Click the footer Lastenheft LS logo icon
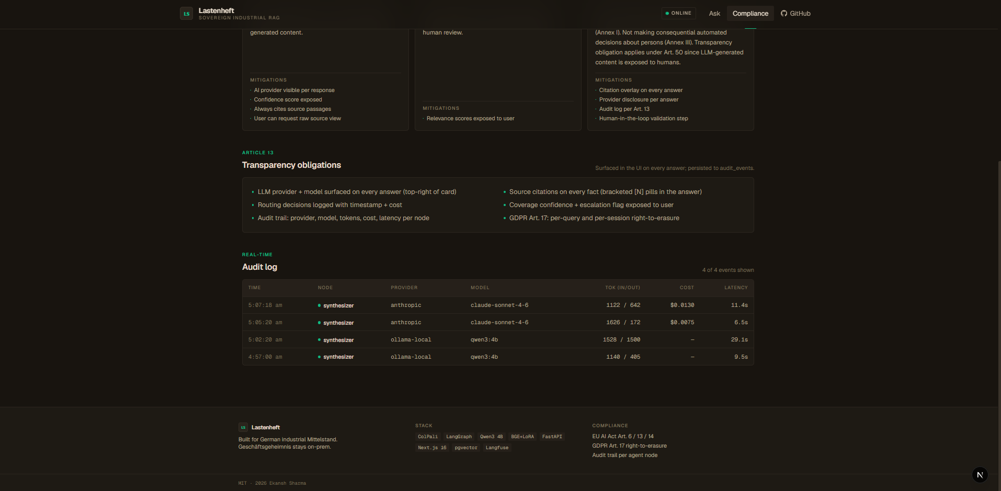This screenshot has height=491, width=1001. (x=243, y=427)
